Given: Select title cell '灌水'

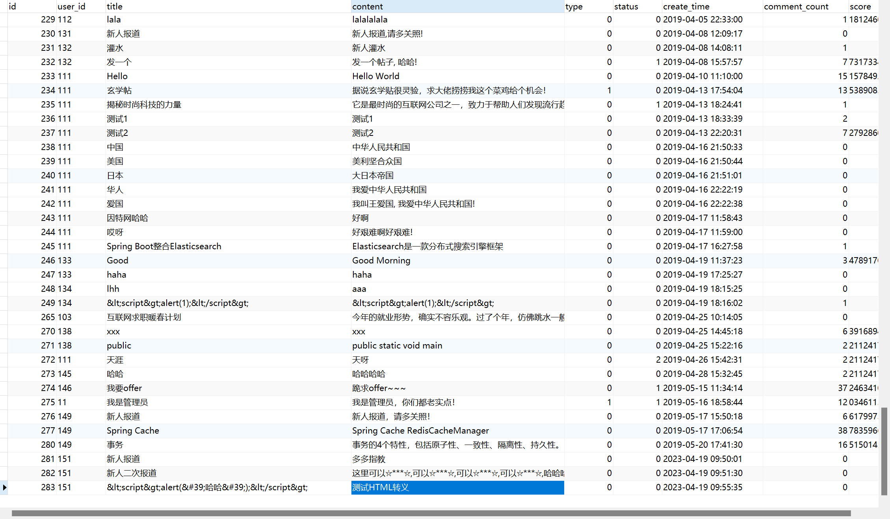Looking at the screenshot, I should point(228,48).
